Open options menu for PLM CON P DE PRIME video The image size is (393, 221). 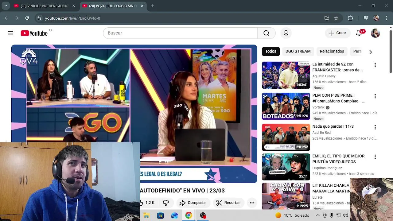(375, 96)
